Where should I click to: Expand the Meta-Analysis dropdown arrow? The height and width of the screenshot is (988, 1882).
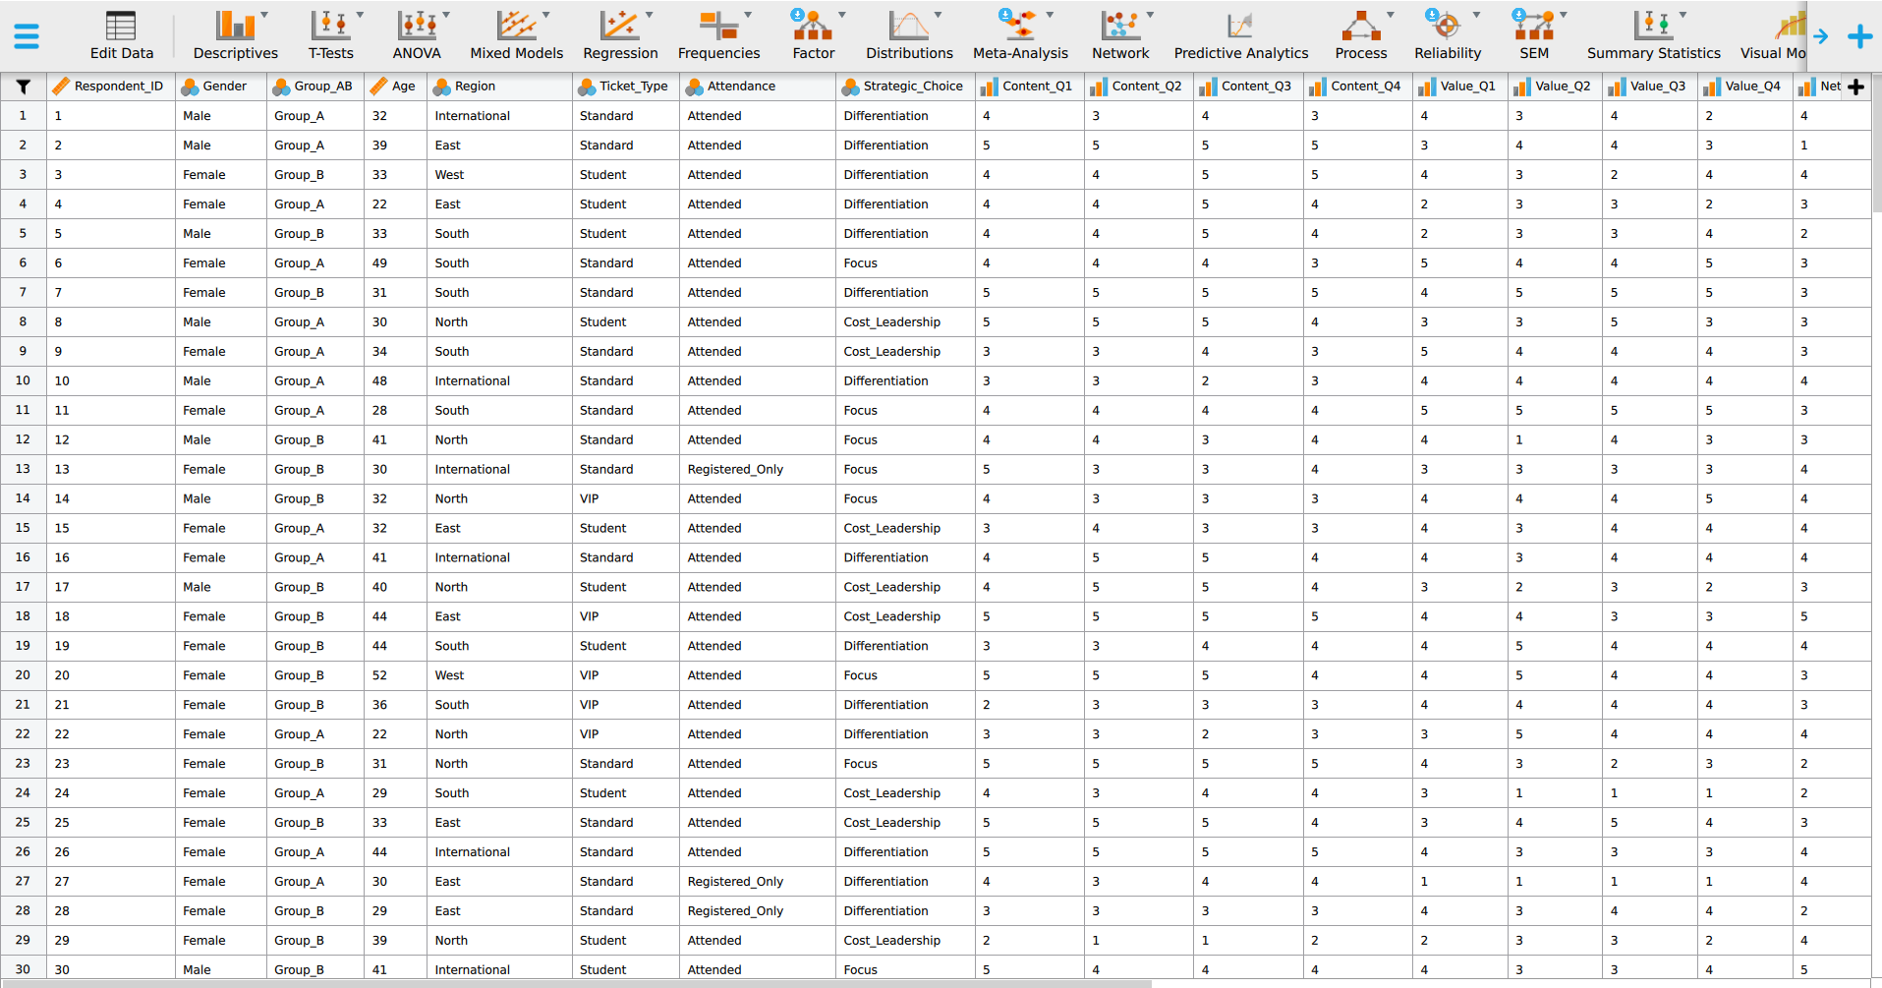tap(1050, 15)
